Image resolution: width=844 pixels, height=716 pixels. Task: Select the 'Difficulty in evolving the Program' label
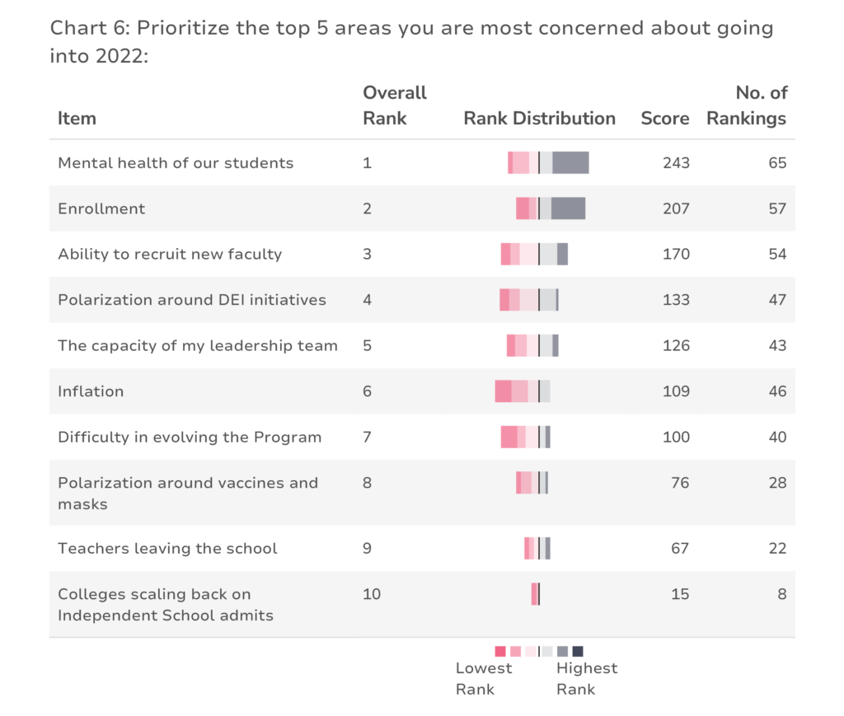pyautogui.click(x=190, y=437)
